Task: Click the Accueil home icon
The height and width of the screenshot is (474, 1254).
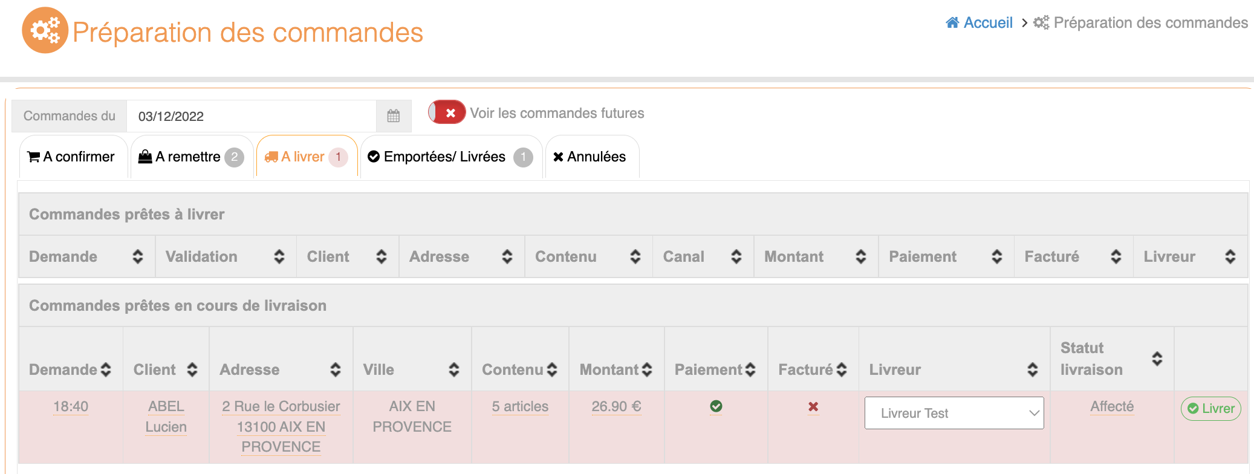Action: (952, 23)
